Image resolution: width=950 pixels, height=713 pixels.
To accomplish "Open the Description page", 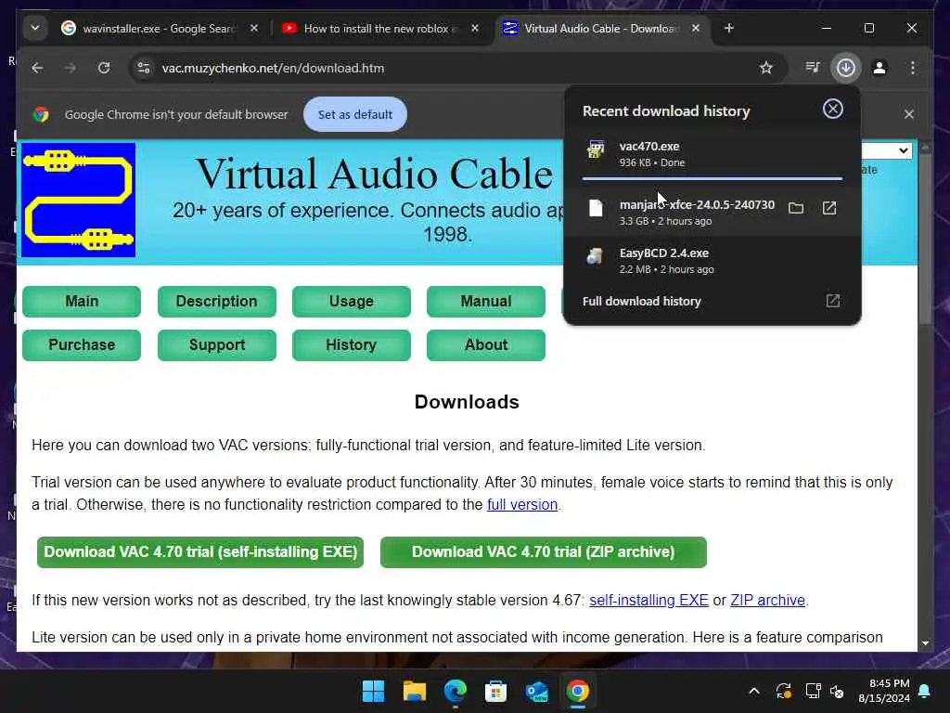I will (216, 302).
